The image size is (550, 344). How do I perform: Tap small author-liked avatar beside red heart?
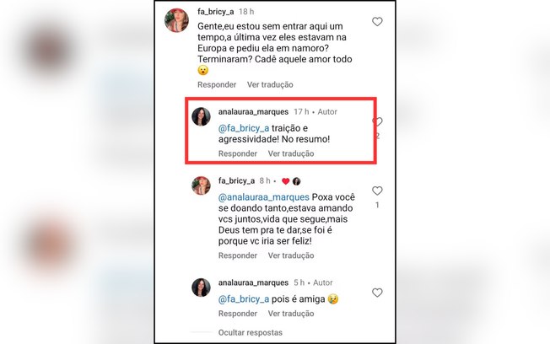(x=296, y=181)
